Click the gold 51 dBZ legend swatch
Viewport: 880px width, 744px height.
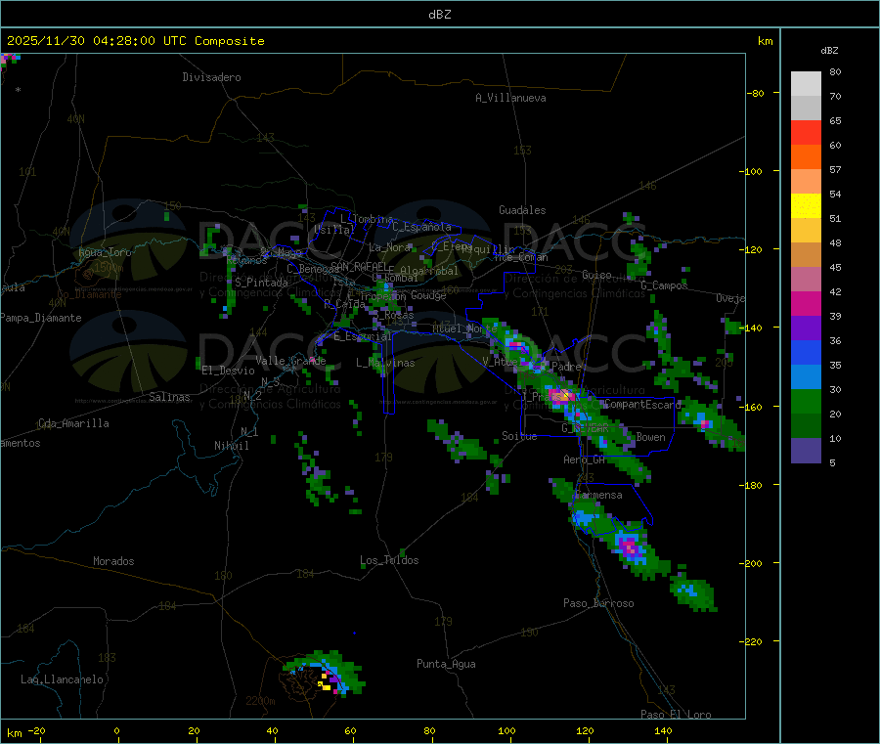(806, 230)
